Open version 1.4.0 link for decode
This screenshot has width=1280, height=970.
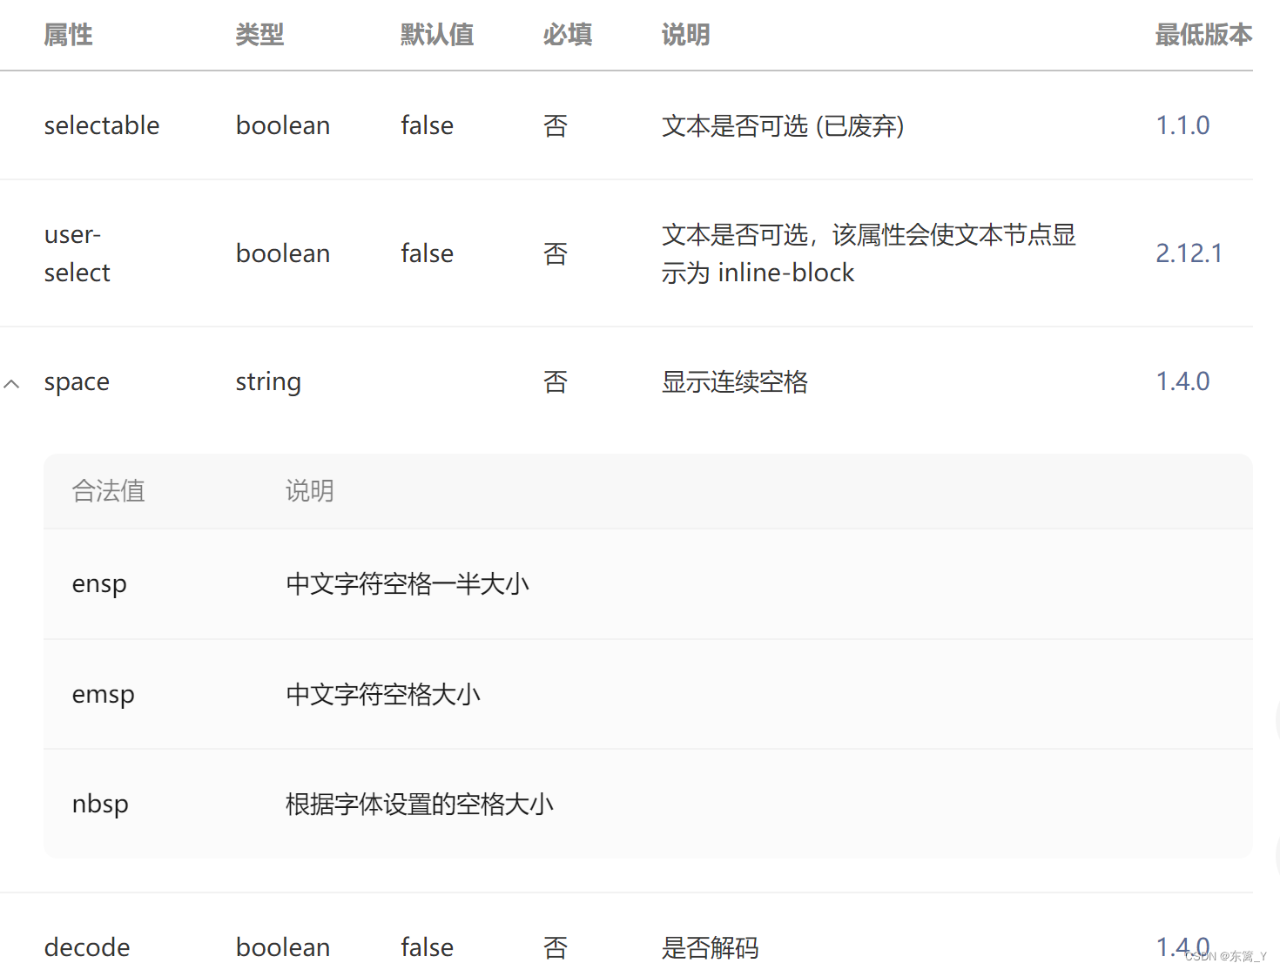(1182, 947)
